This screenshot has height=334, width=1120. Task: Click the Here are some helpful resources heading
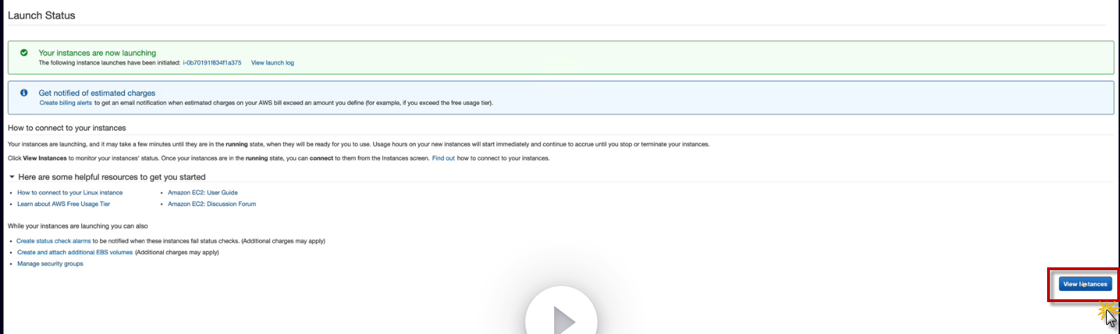112,177
